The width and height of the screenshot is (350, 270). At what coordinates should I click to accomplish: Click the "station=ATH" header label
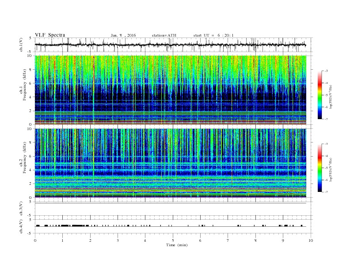(164, 35)
